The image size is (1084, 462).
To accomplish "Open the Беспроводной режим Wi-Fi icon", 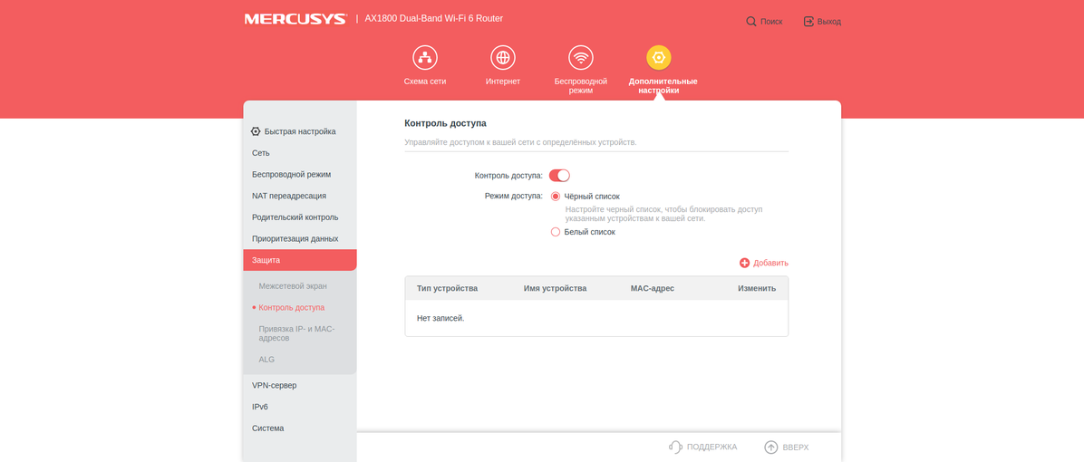I will click(581, 58).
